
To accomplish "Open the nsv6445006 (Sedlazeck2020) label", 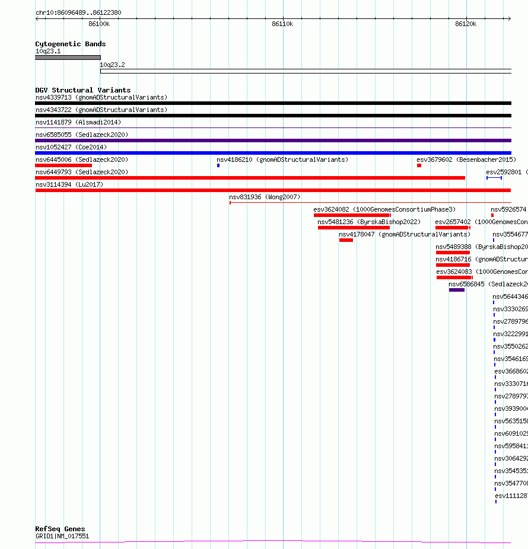I will pyautogui.click(x=82, y=159).
